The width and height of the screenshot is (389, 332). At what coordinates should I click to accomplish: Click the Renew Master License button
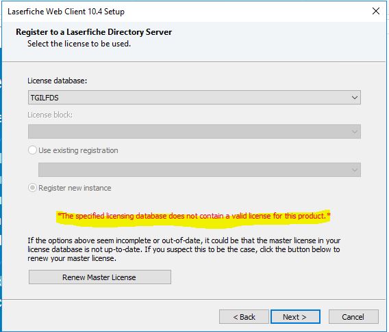coord(100,277)
